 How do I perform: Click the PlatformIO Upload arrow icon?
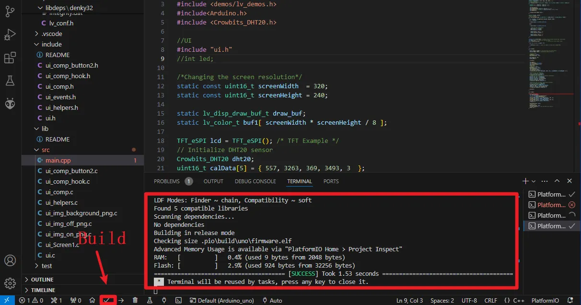point(121,300)
